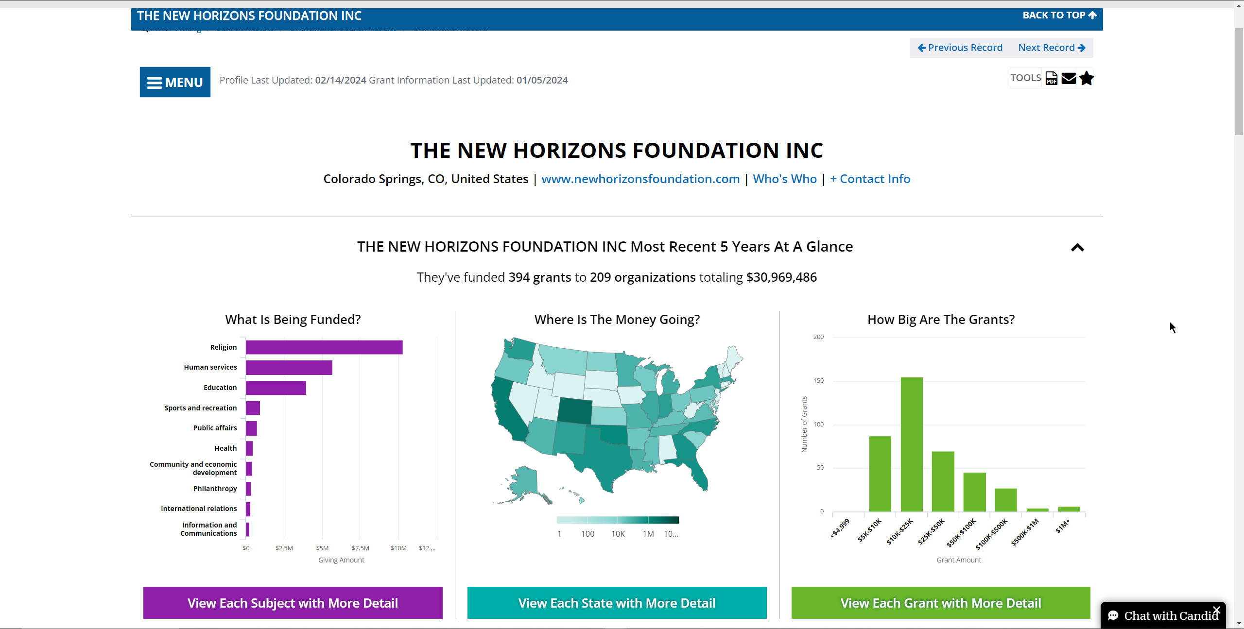
Task: Click the page vertical scrollbar thumb
Action: (1239, 82)
